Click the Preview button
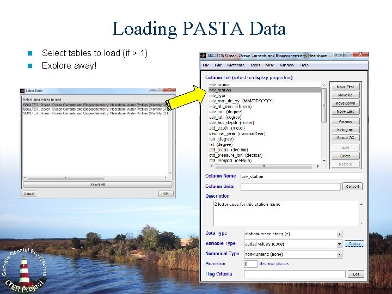392x294 pixels. [345, 122]
